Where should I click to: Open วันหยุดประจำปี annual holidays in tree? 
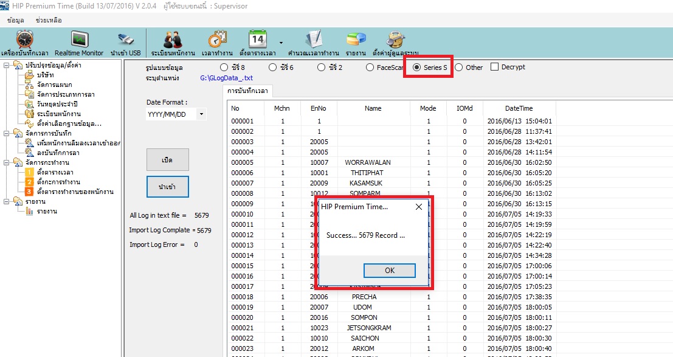pos(57,104)
